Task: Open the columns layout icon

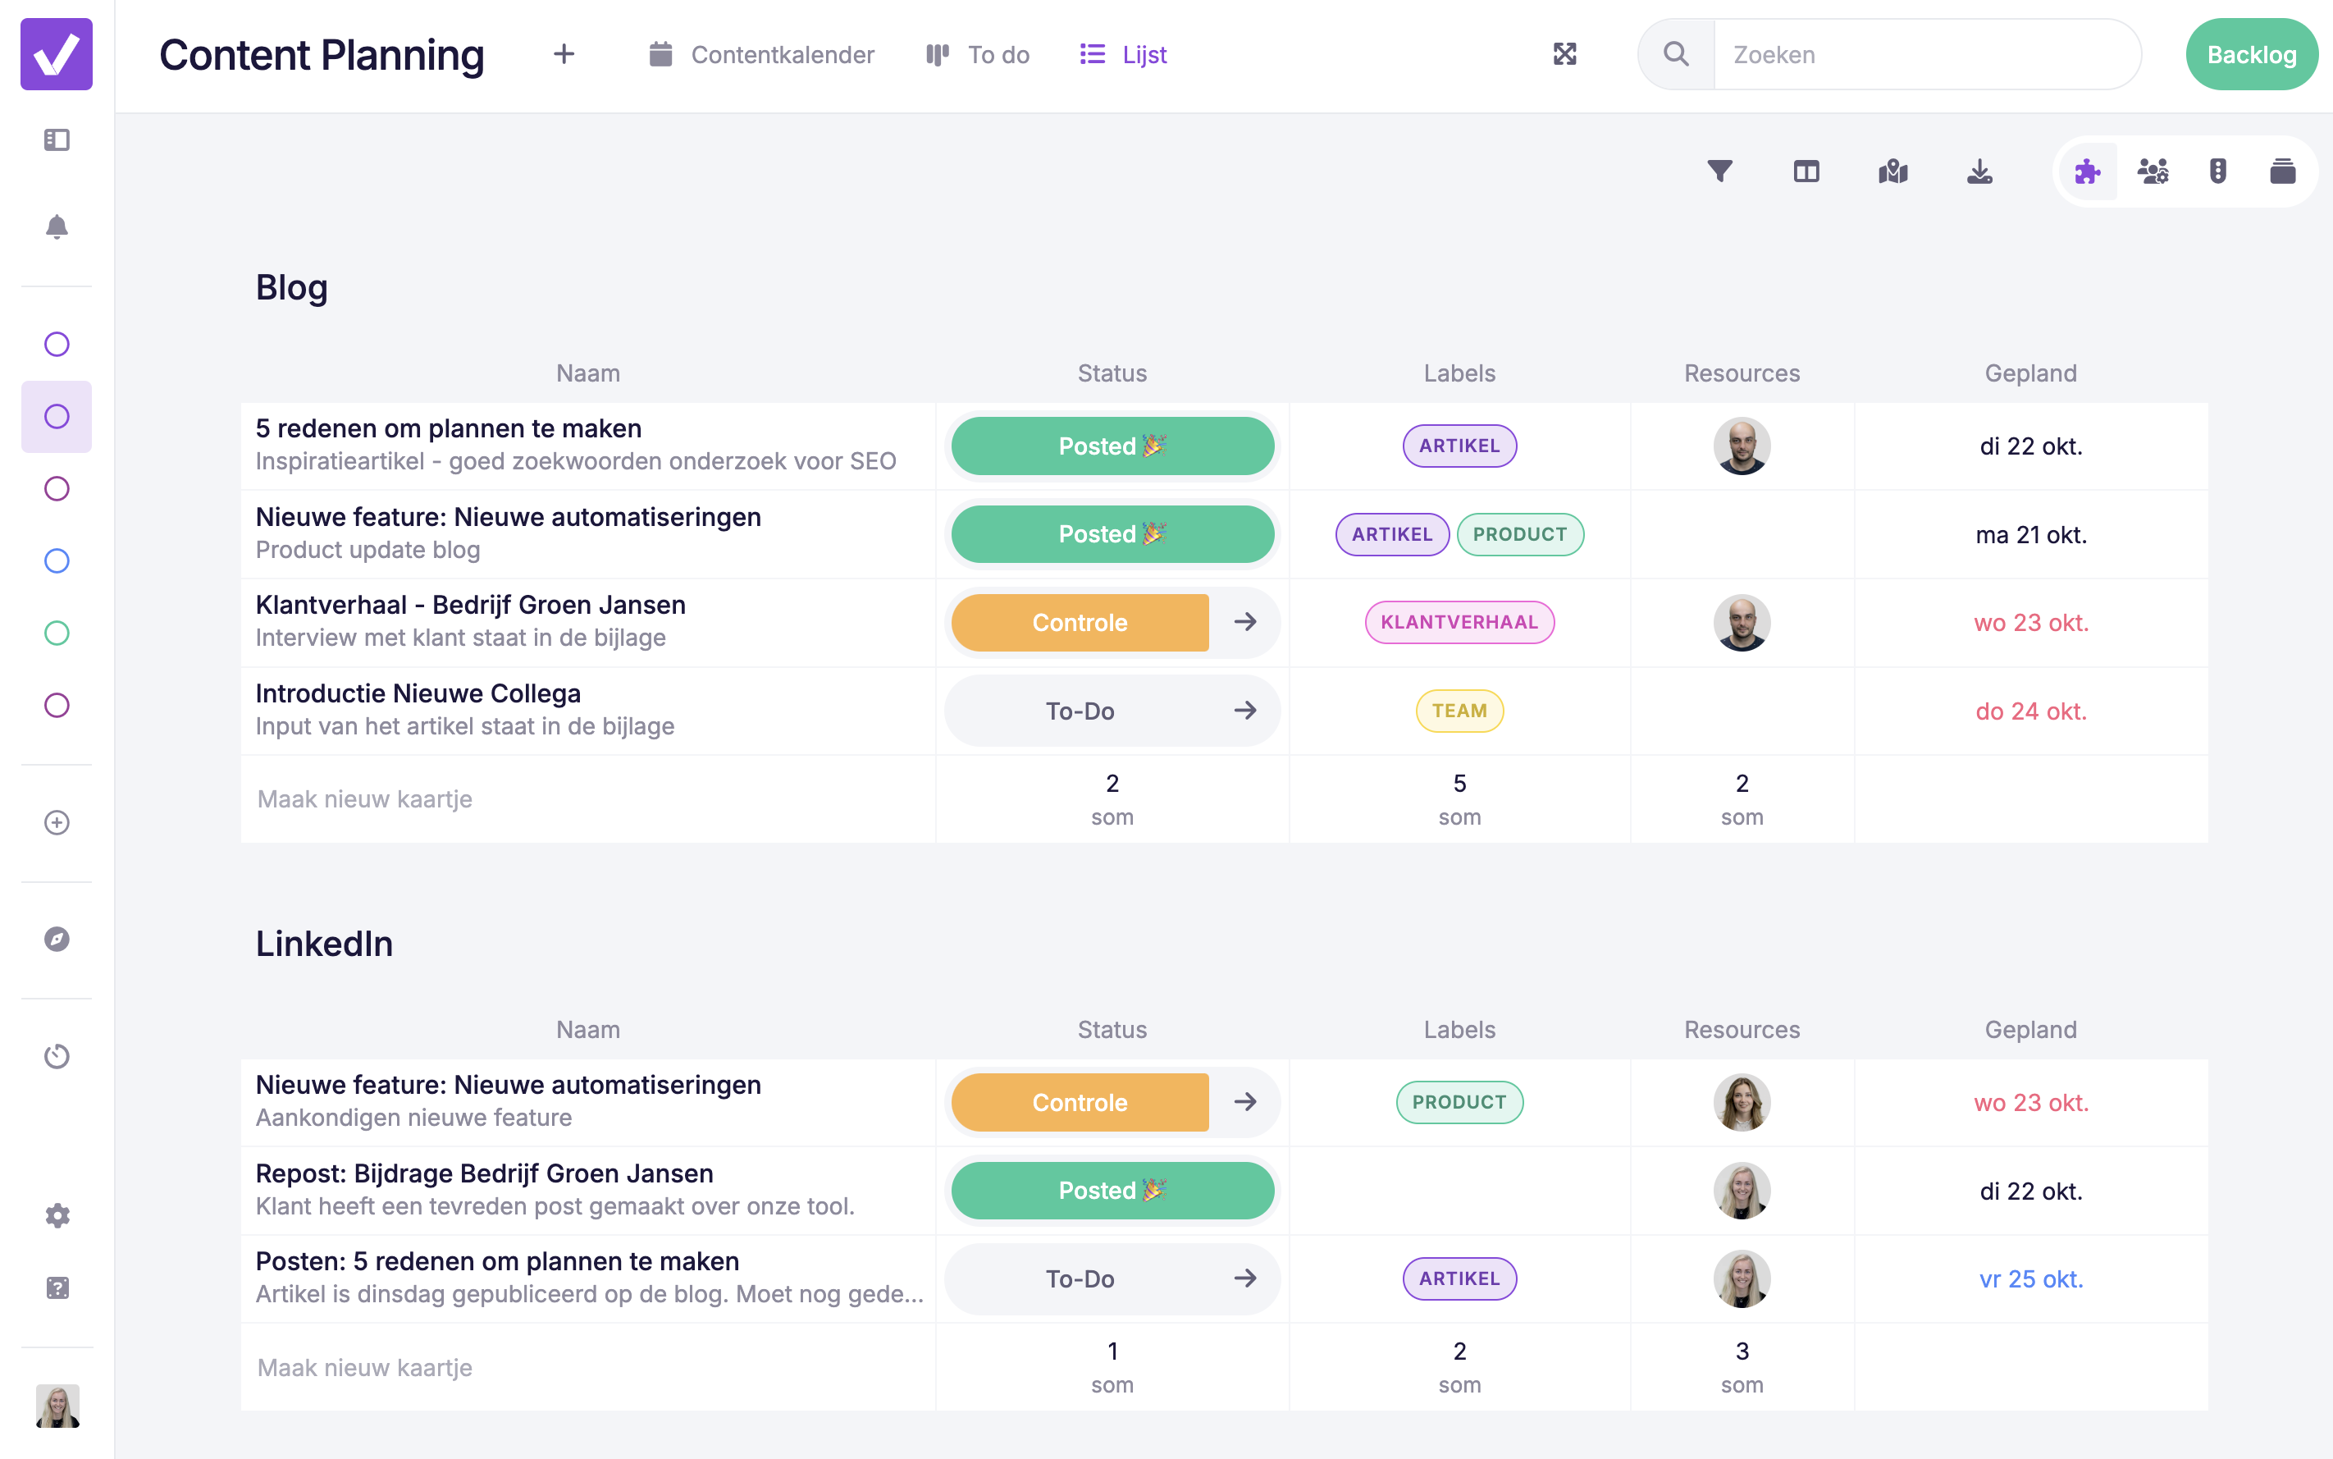Action: [1806, 172]
